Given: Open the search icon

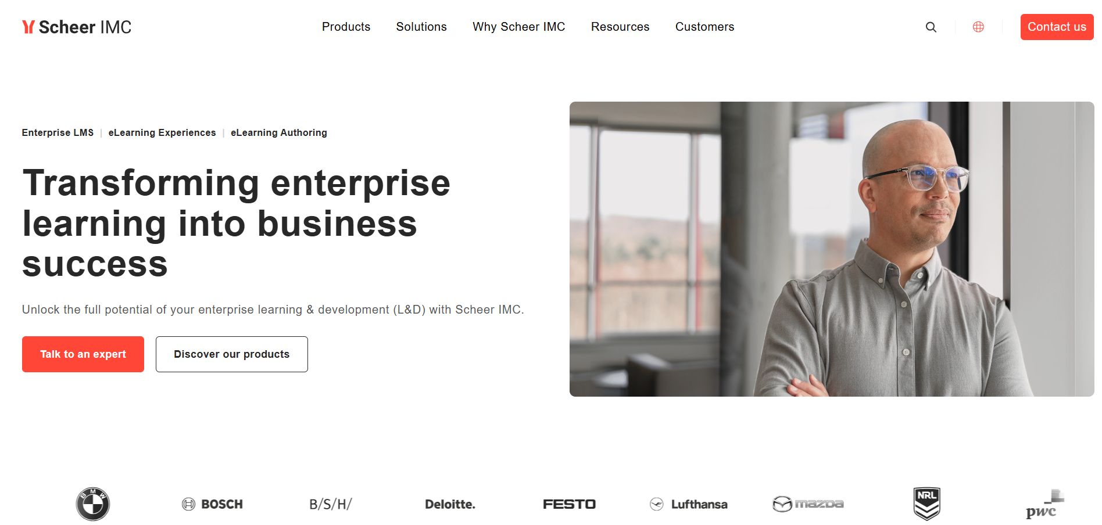Looking at the screenshot, I should pos(931,27).
